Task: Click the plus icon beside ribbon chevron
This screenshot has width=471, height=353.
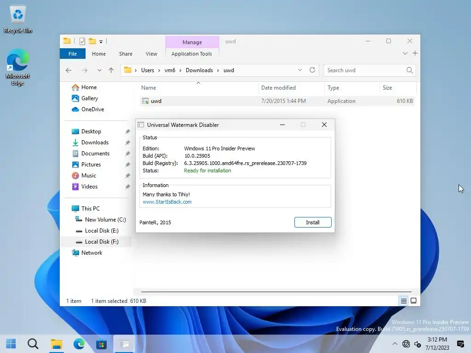Action: (415, 53)
